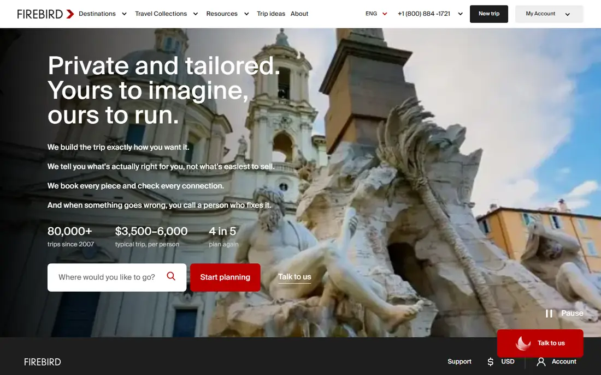Click the footer Firebird logo
Screen dimensions: 601x375
click(x=42, y=362)
